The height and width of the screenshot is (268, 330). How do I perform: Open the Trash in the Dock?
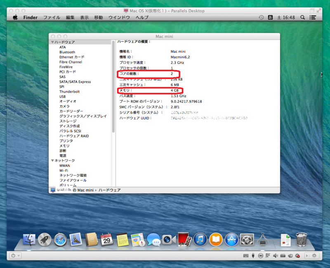point(302,240)
